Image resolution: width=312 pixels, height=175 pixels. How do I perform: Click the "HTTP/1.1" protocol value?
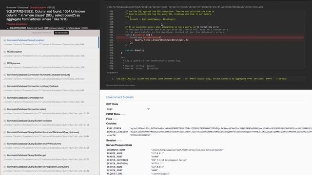coord(157,163)
